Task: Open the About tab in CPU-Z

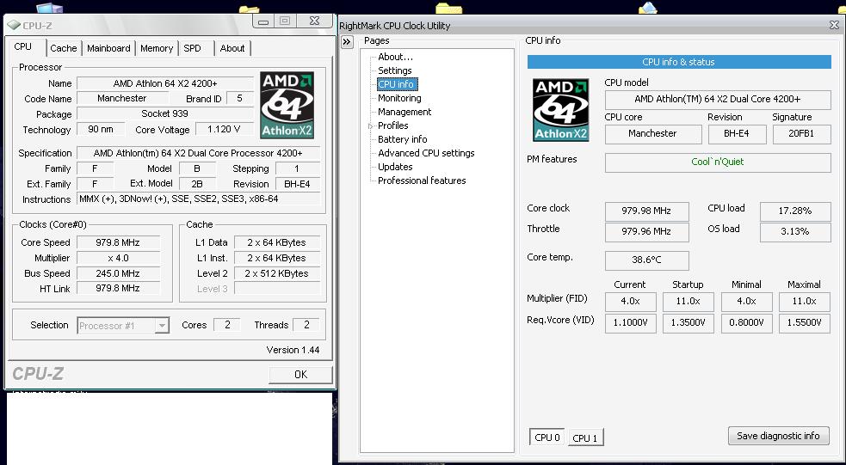Action: click(232, 48)
